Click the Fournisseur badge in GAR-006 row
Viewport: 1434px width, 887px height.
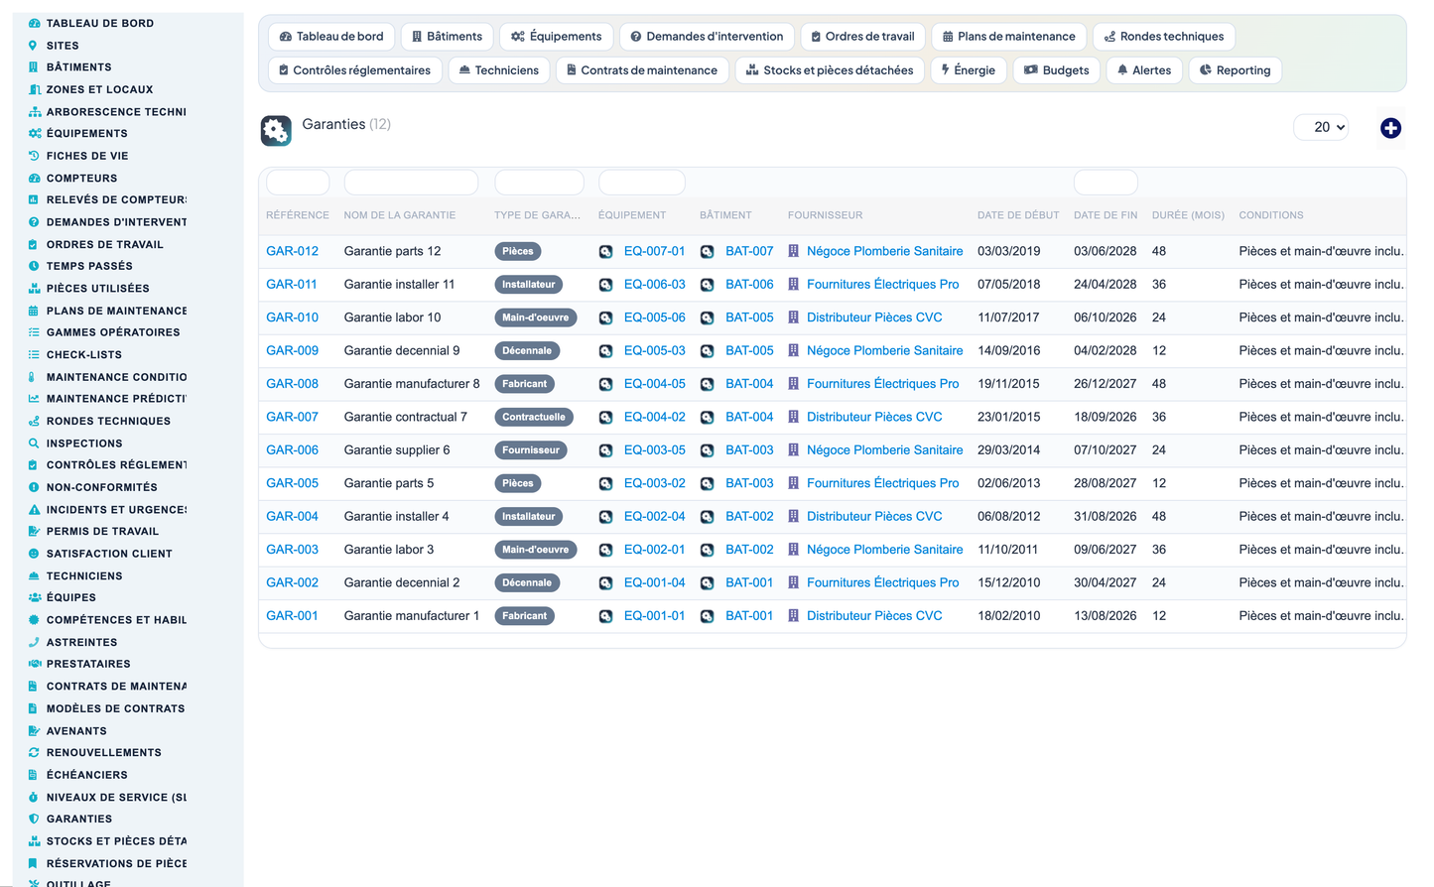pos(531,450)
